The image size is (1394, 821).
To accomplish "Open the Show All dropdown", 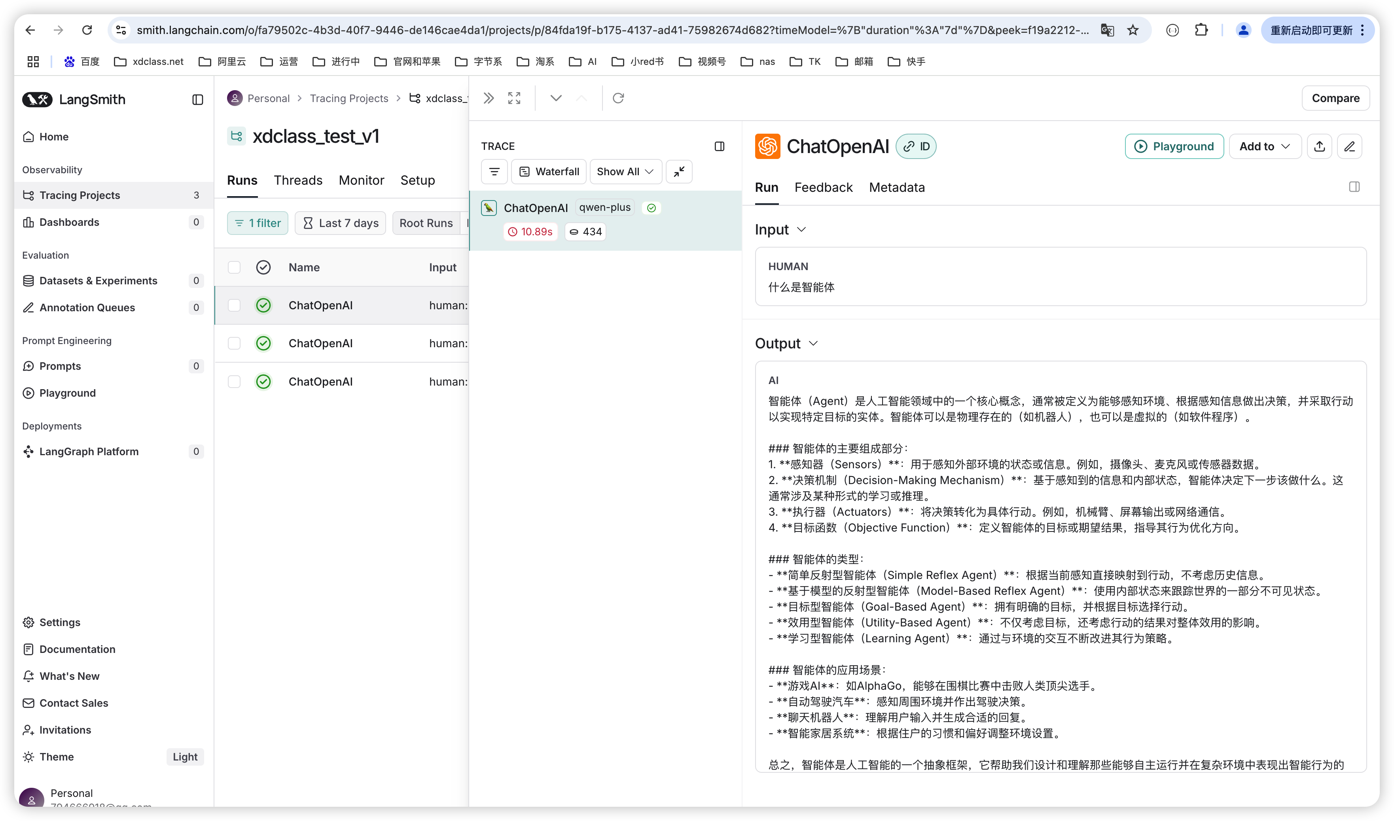I will coord(625,172).
